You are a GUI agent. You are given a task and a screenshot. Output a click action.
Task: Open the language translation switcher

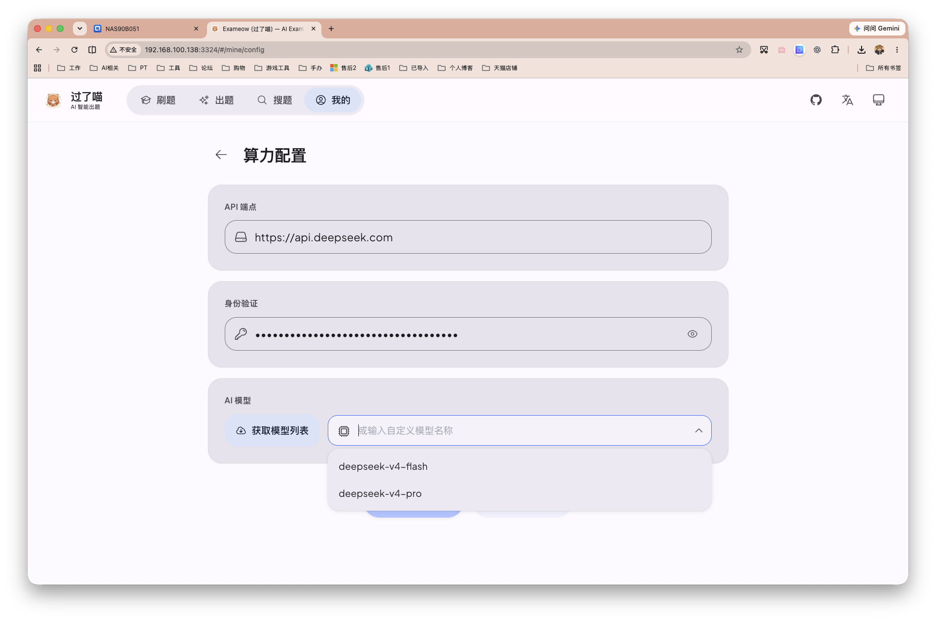(847, 100)
